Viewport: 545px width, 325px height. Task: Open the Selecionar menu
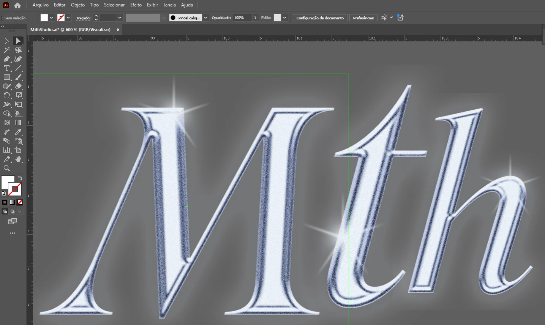coord(114,5)
